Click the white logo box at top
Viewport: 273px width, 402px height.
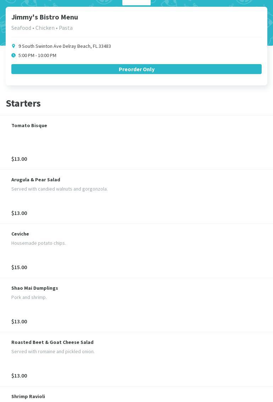(136, 2)
